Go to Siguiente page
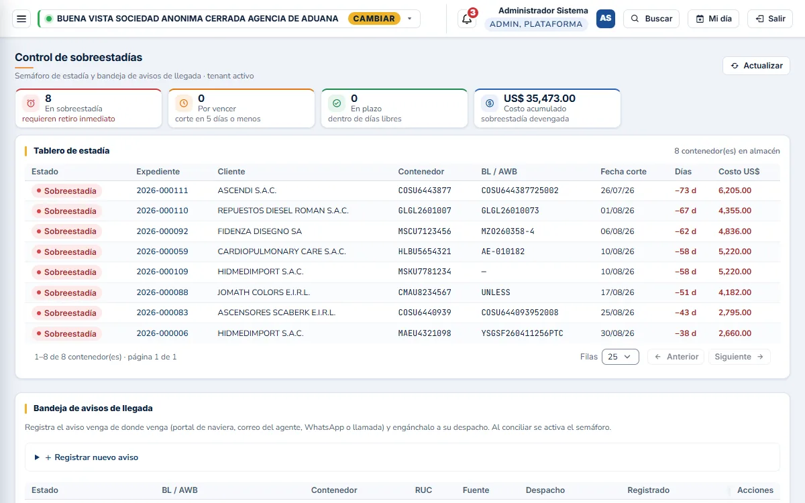805x503 pixels. pos(739,357)
